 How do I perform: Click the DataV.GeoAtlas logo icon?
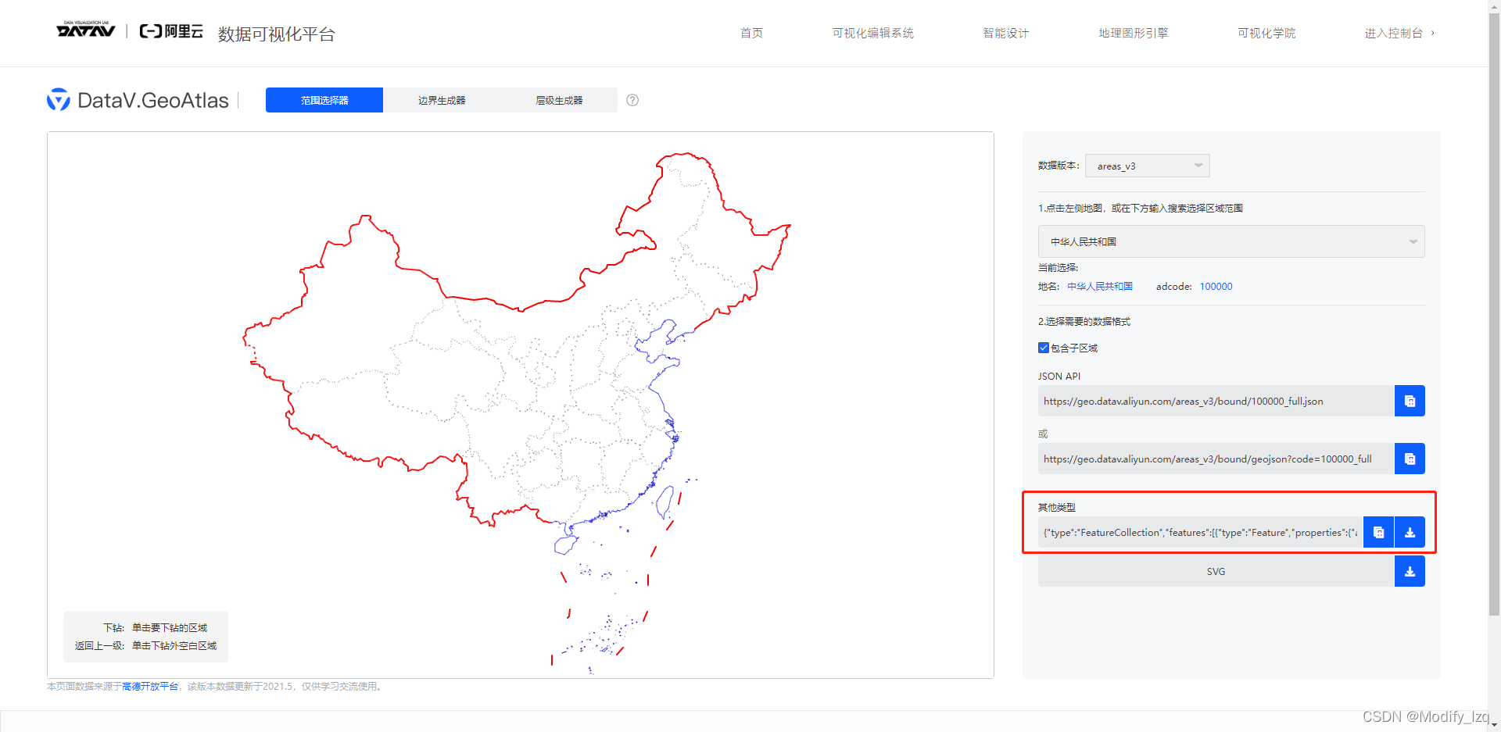pyautogui.click(x=59, y=100)
